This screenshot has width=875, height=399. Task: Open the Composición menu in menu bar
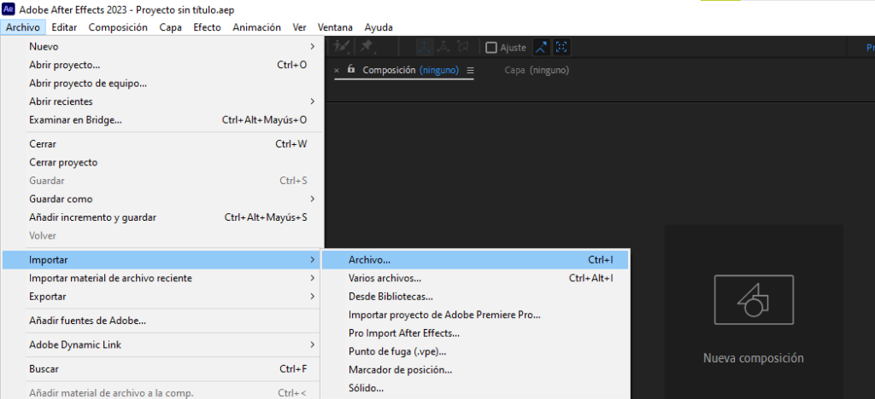pyautogui.click(x=118, y=27)
